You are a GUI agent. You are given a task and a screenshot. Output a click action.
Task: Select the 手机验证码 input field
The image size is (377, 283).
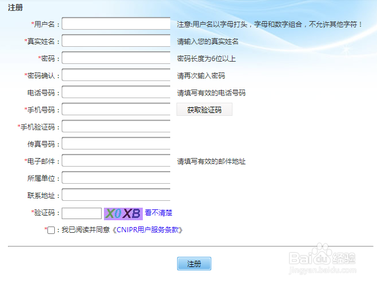pos(116,126)
